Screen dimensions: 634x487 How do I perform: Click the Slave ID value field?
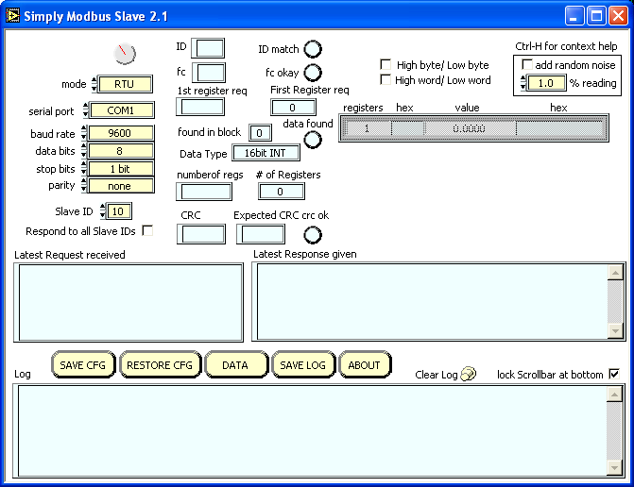[119, 211]
